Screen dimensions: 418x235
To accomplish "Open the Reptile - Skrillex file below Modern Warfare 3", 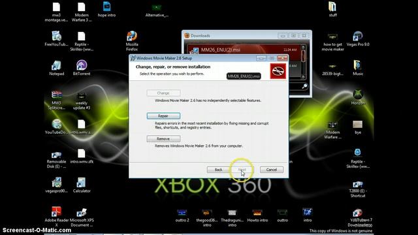I will (81, 36).
